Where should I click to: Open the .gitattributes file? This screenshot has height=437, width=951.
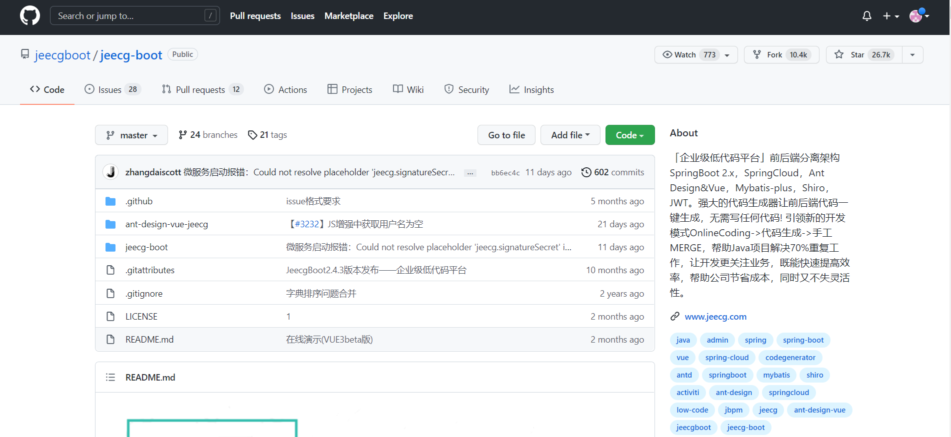coord(150,270)
